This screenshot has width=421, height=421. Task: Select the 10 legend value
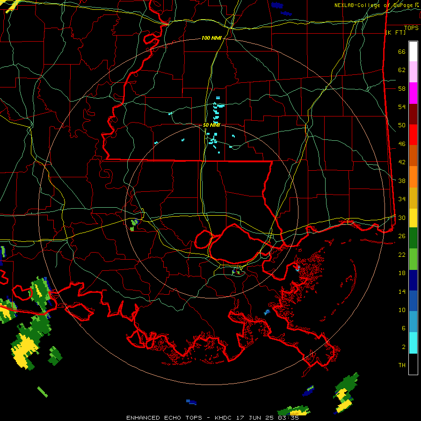click(x=402, y=310)
